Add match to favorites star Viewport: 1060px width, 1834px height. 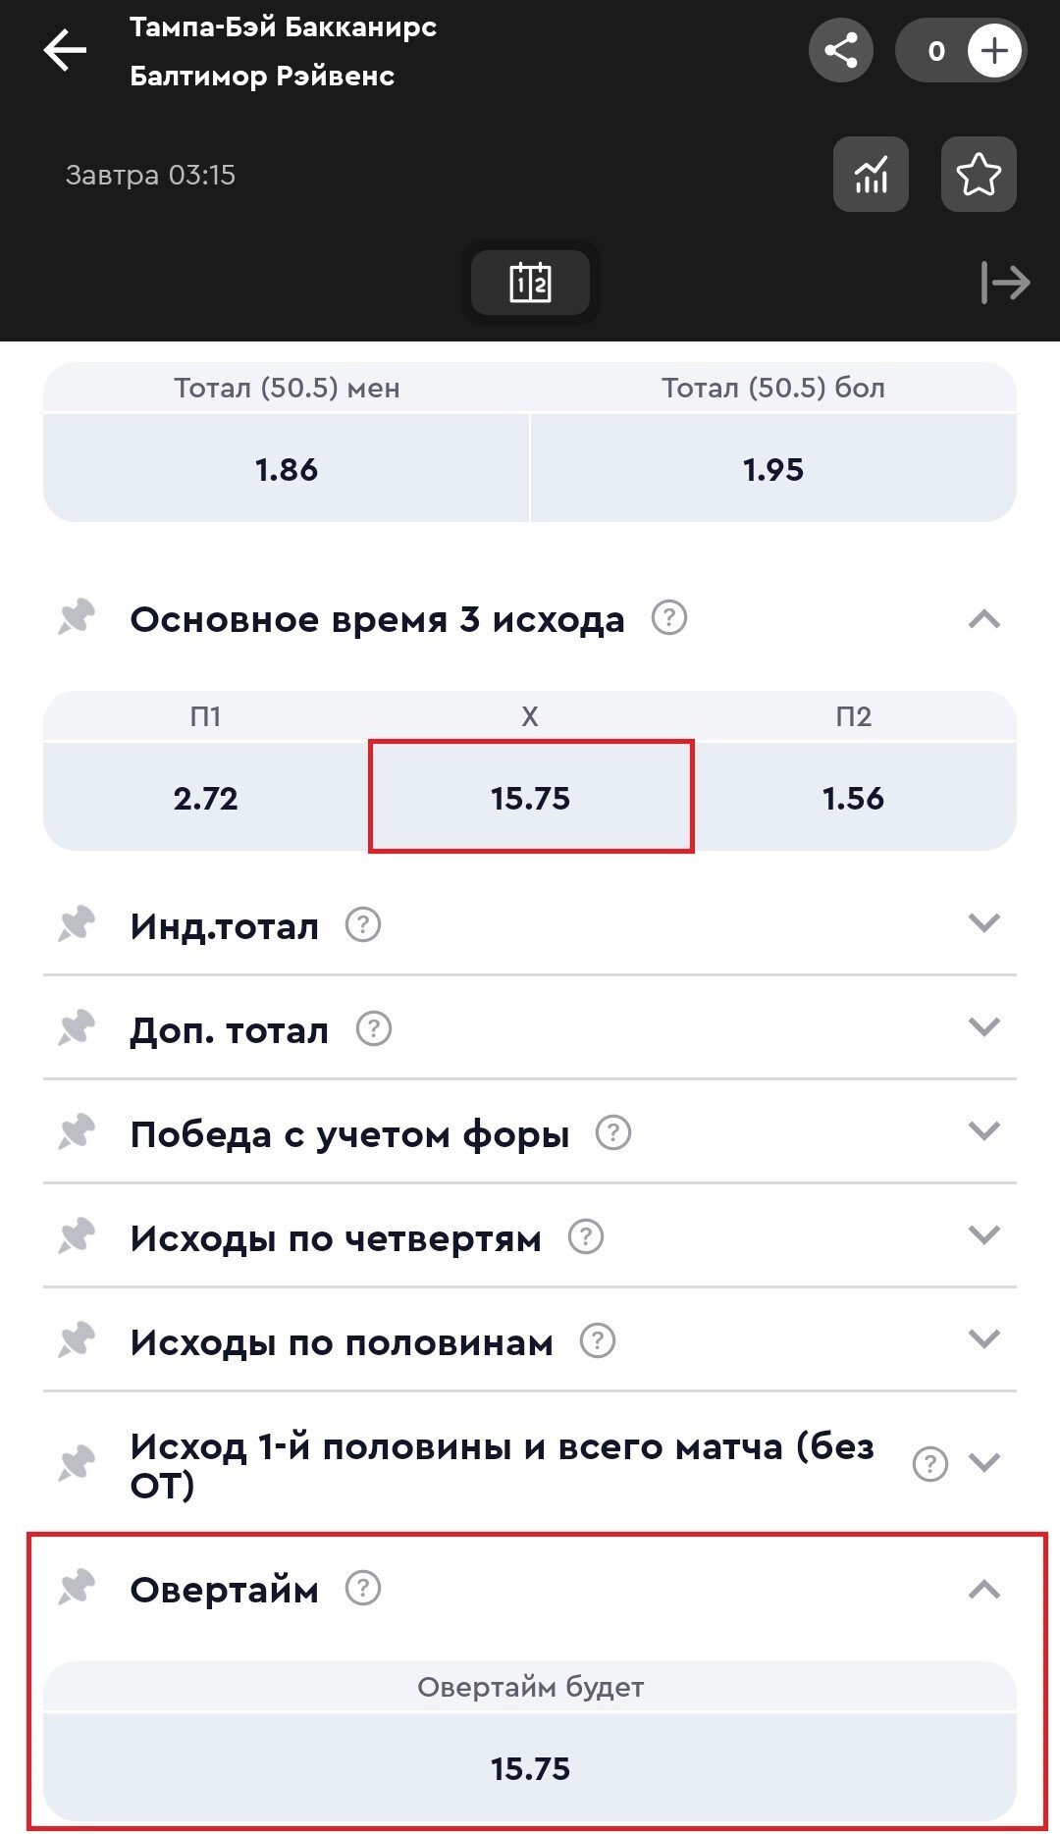click(979, 175)
